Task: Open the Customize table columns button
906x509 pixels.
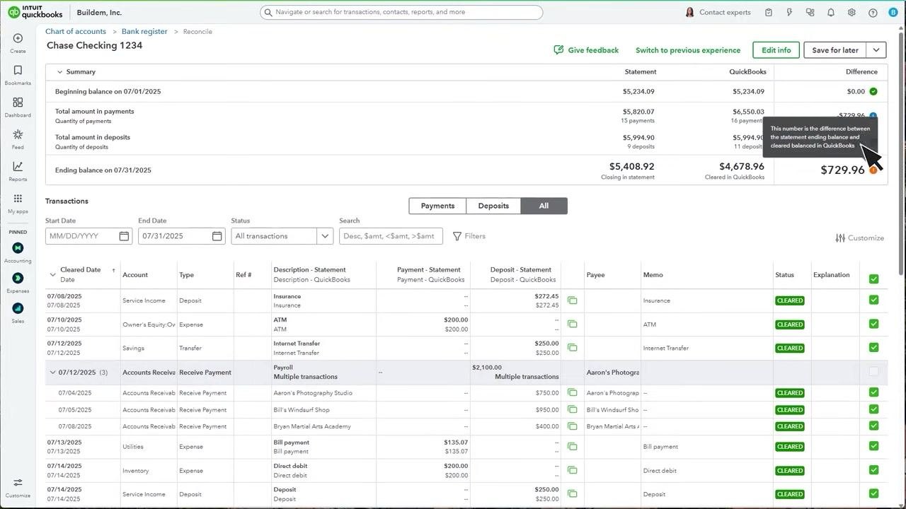Action: (x=860, y=238)
